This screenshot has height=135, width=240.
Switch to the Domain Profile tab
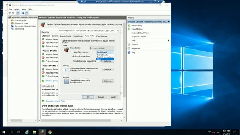[66, 36]
